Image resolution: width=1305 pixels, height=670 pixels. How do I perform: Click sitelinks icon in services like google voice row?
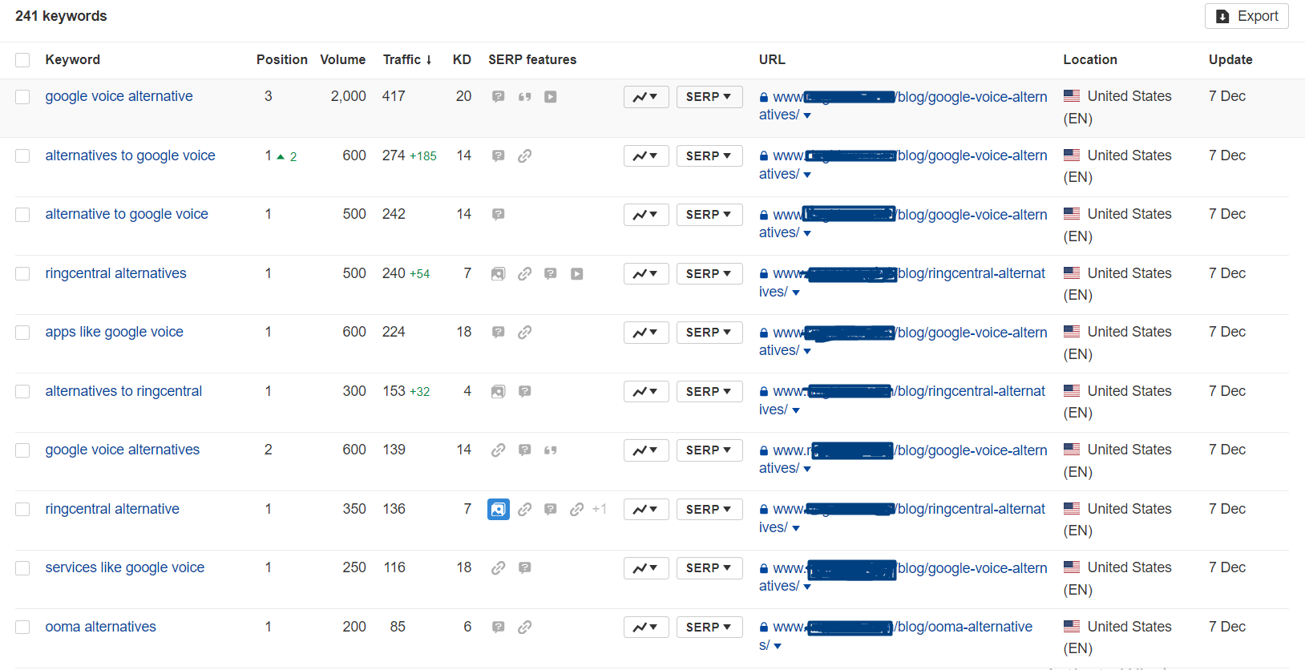click(x=498, y=568)
